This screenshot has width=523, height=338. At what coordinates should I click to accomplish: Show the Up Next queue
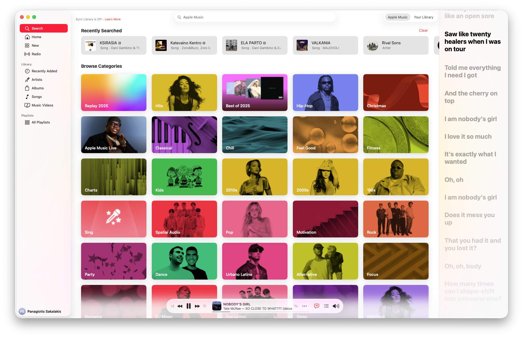[x=326, y=306]
